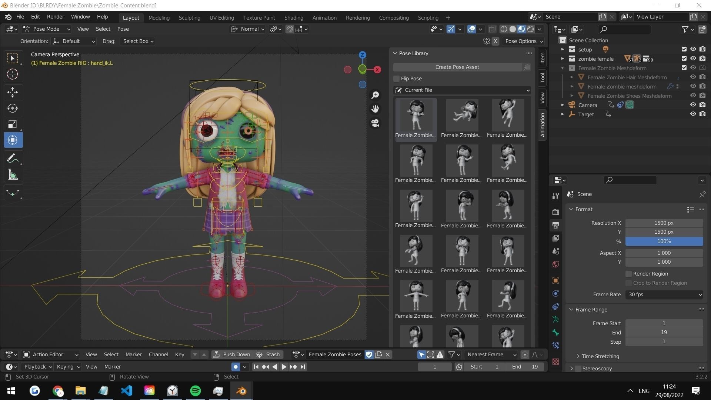
Task: Open the Pose Options popover
Action: 524,41
